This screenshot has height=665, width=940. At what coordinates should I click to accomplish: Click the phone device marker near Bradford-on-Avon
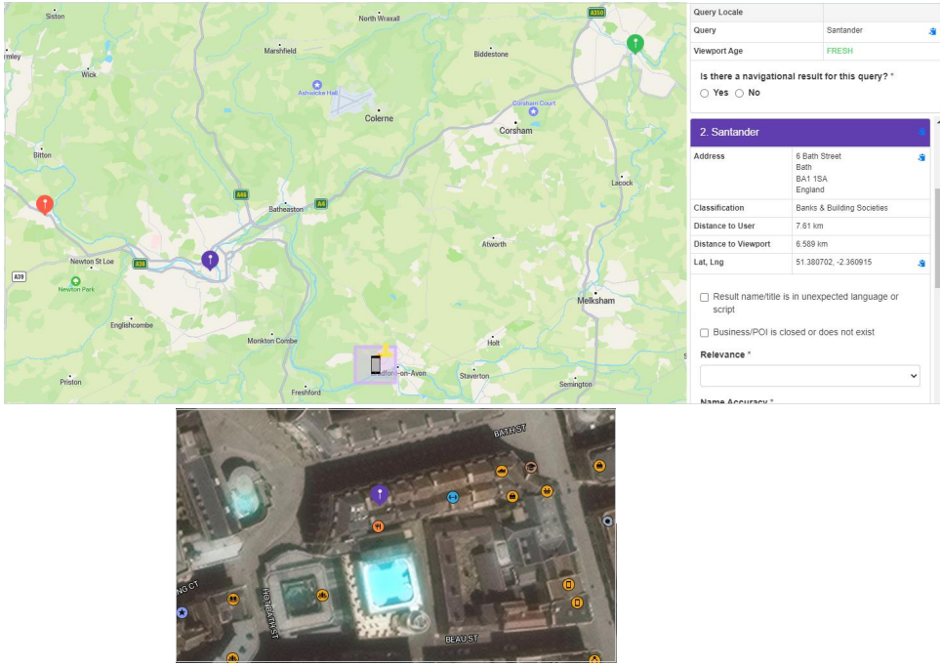pos(375,364)
